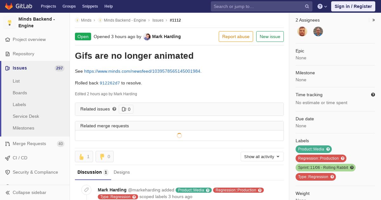381x200 pixels.
Task: Click Product::Media label in sidebar
Action: pyautogui.click(x=311, y=149)
